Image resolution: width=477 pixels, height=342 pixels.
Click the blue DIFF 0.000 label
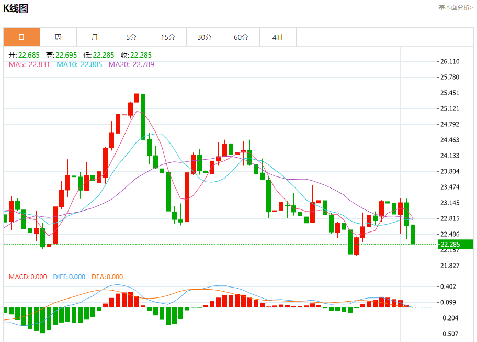(69, 277)
